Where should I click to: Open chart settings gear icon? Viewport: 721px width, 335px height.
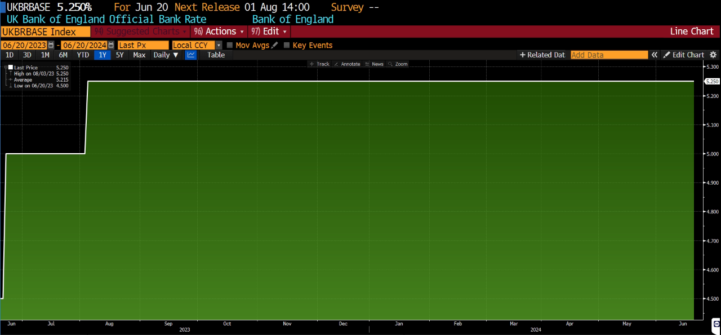pyautogui.click(x=713, y=55)
